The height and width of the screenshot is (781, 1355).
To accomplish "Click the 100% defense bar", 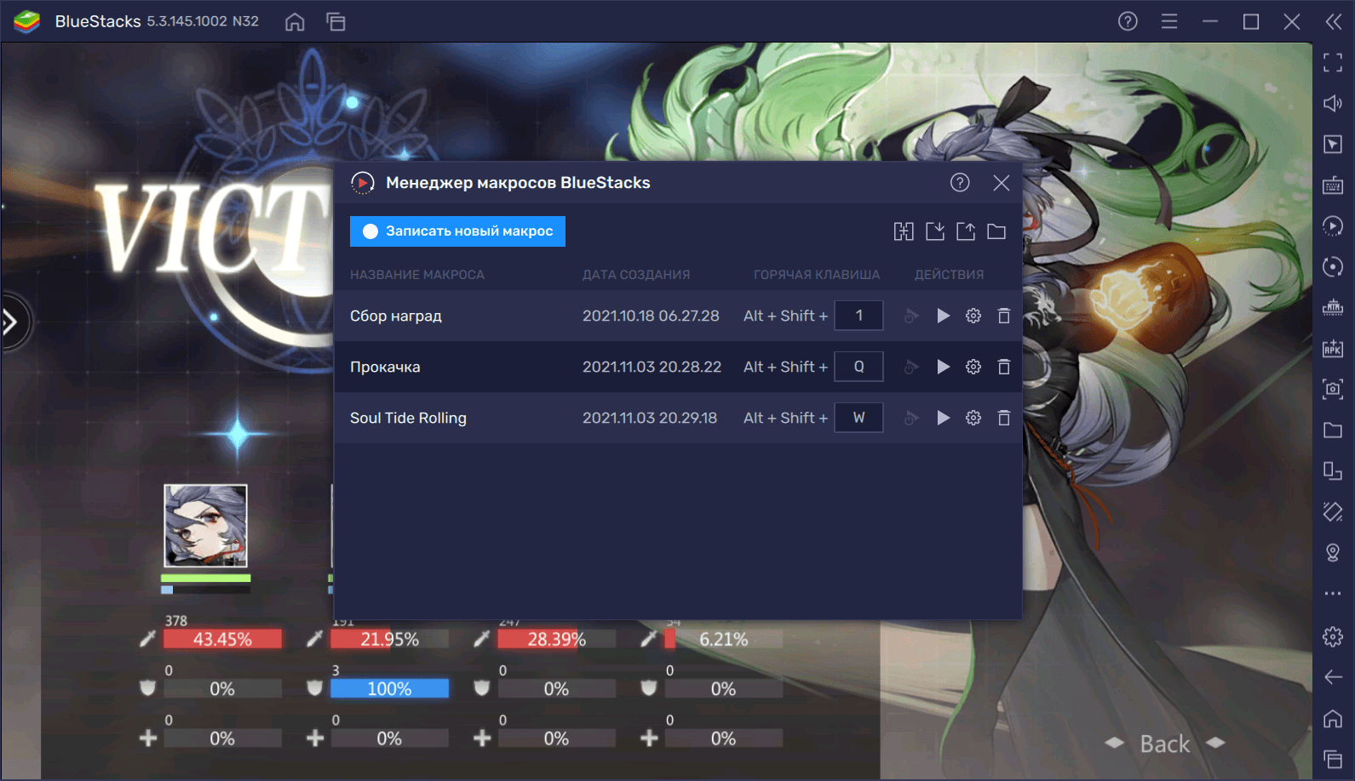I will pos(389,688).
